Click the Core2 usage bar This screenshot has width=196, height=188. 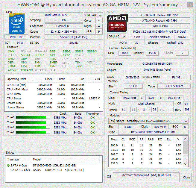pyautogui.click(x=33, y=127)
